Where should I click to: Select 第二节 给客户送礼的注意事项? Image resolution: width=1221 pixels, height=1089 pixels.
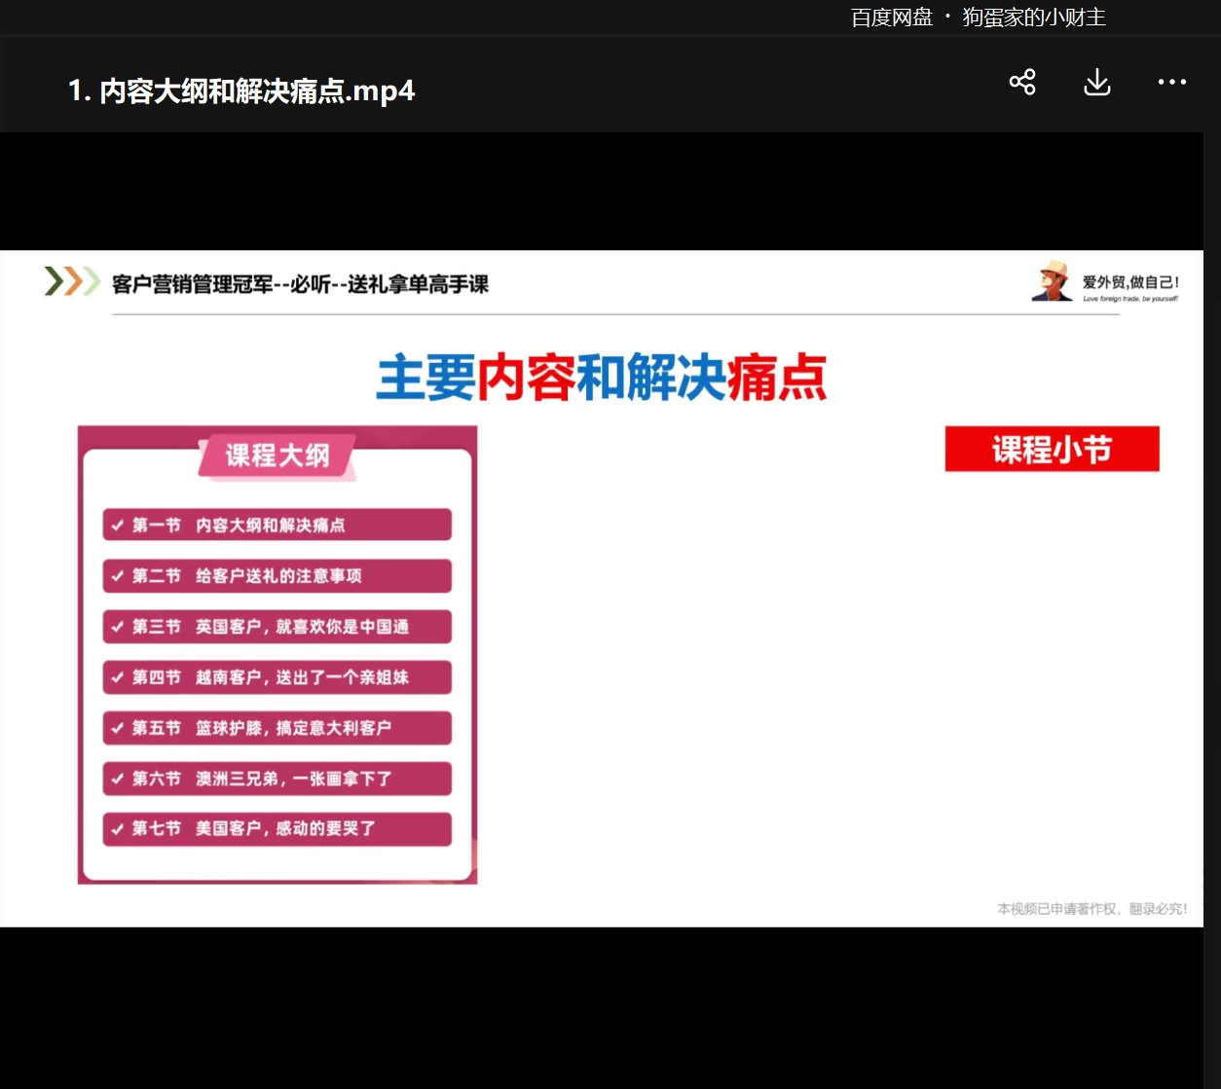(277, 576)
